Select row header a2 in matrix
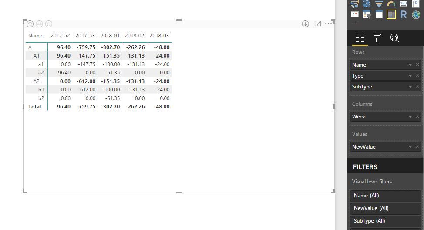Viewport: 424px width, 230px height. 41,73
